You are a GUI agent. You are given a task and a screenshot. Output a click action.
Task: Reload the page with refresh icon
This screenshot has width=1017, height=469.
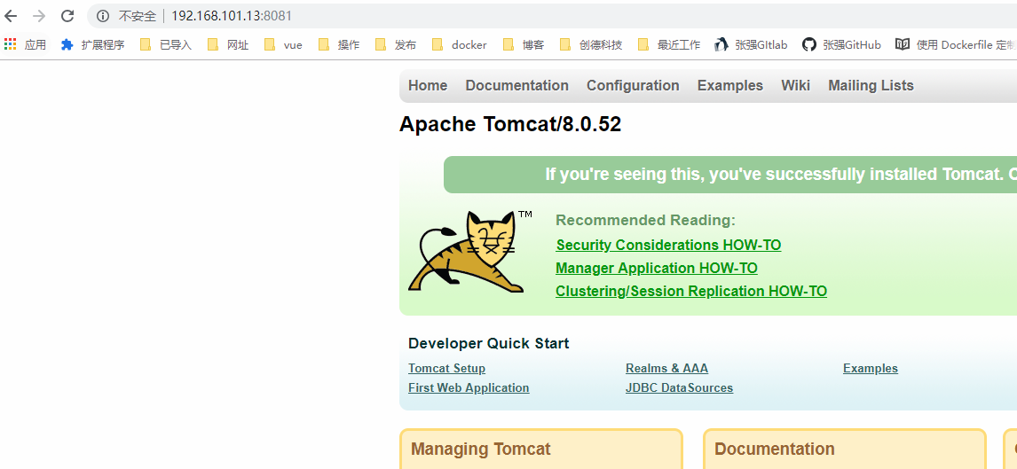pyautogui.click(x=67, y=16)
